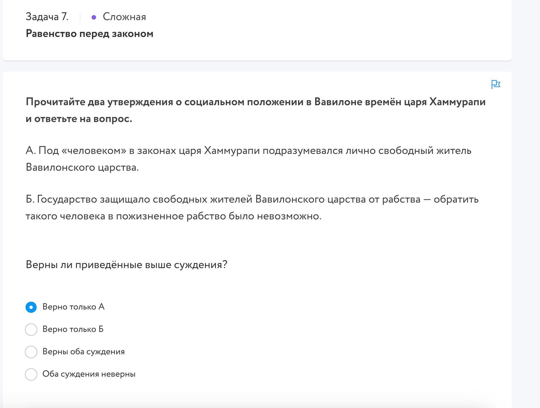Click the name Хаммурапи in the bold instruction

[x=457, y=102]
